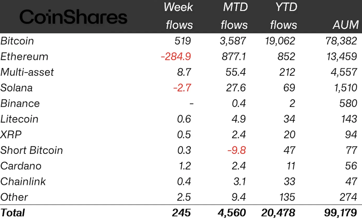Click the Binance row label
362x223 pixels.
[x=20, y=103]
